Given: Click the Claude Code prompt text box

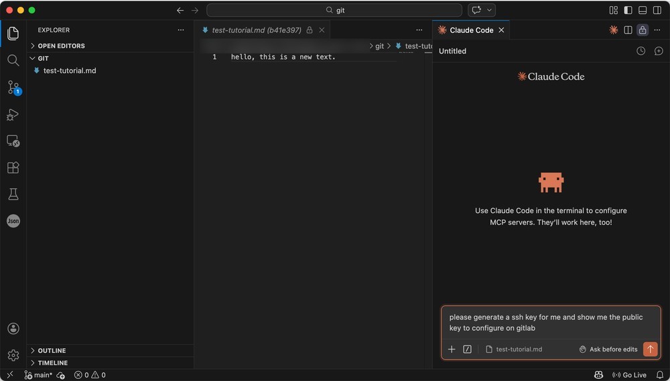Looking at the screenshot, I should click(x=551, y=323).
